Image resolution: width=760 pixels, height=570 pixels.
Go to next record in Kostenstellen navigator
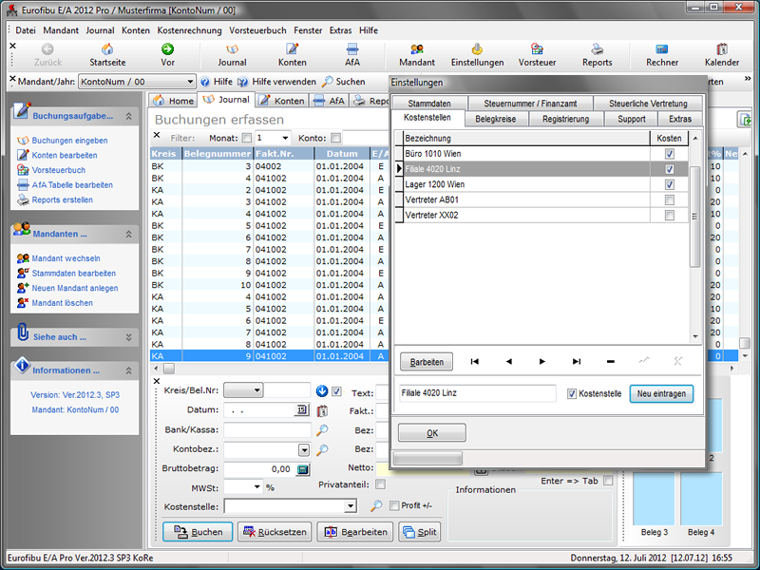tap(542, 362)
